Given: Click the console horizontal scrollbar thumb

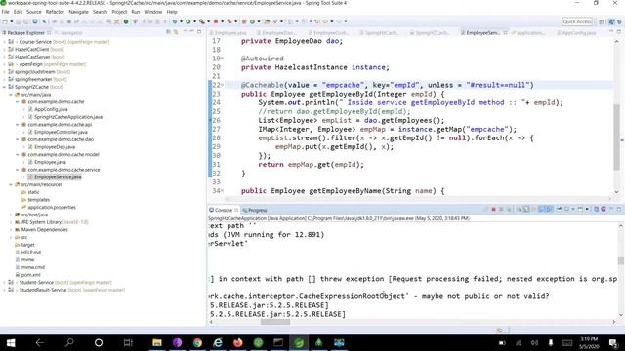Looking at the screenshot, I should point(275,322).
